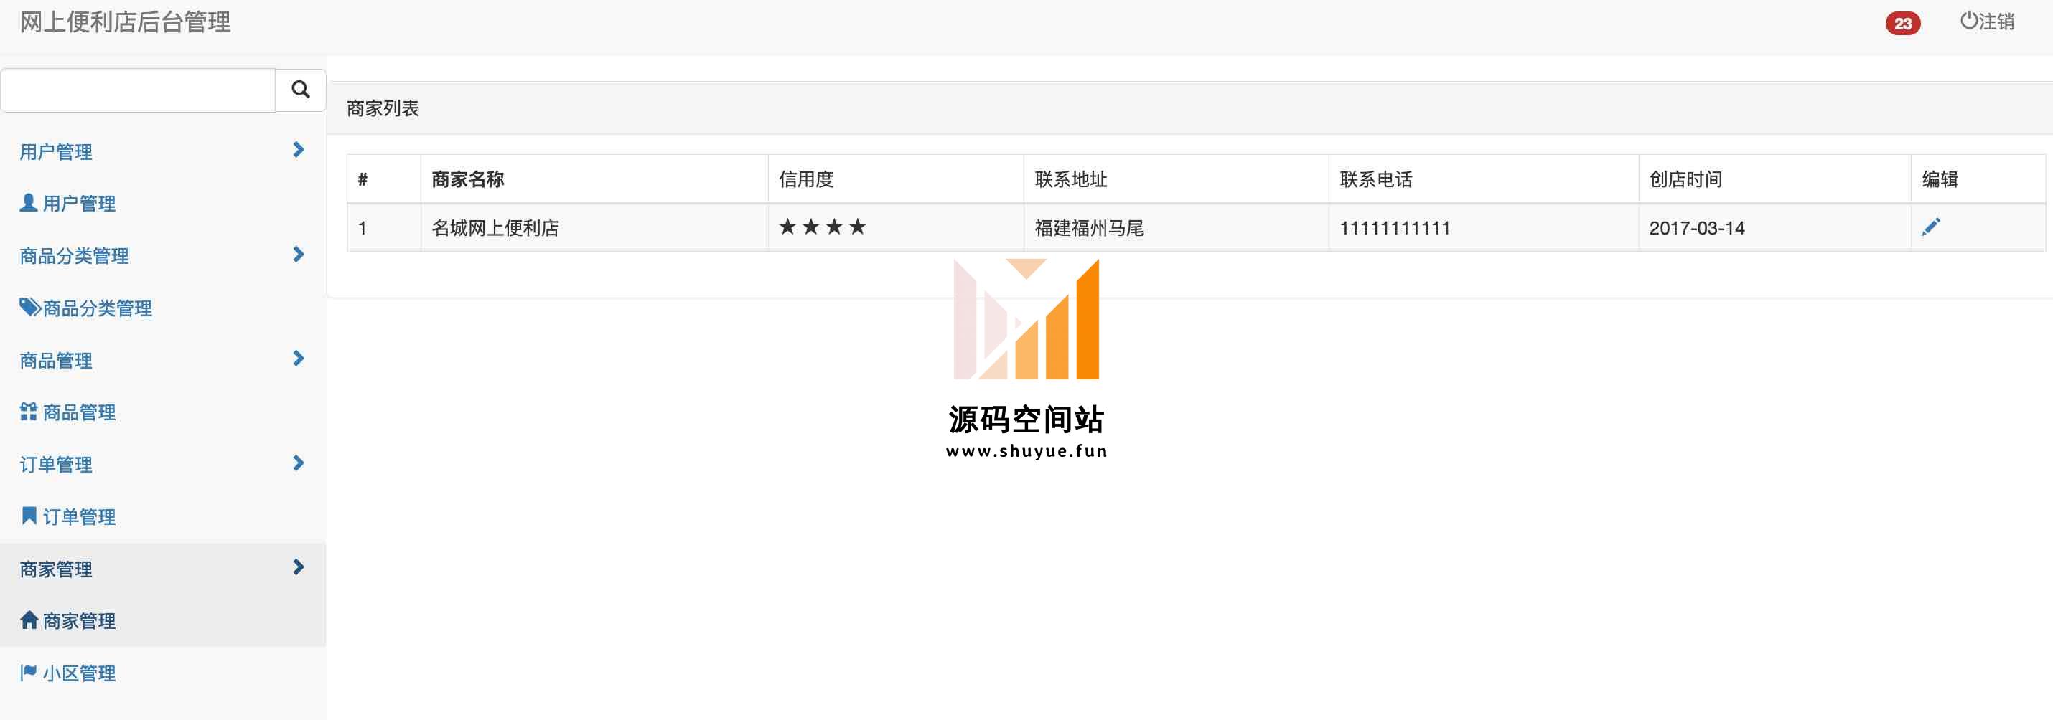The image size is (2053, 720).
Task: Click the gift icon in sidebar
Action: 29,411
